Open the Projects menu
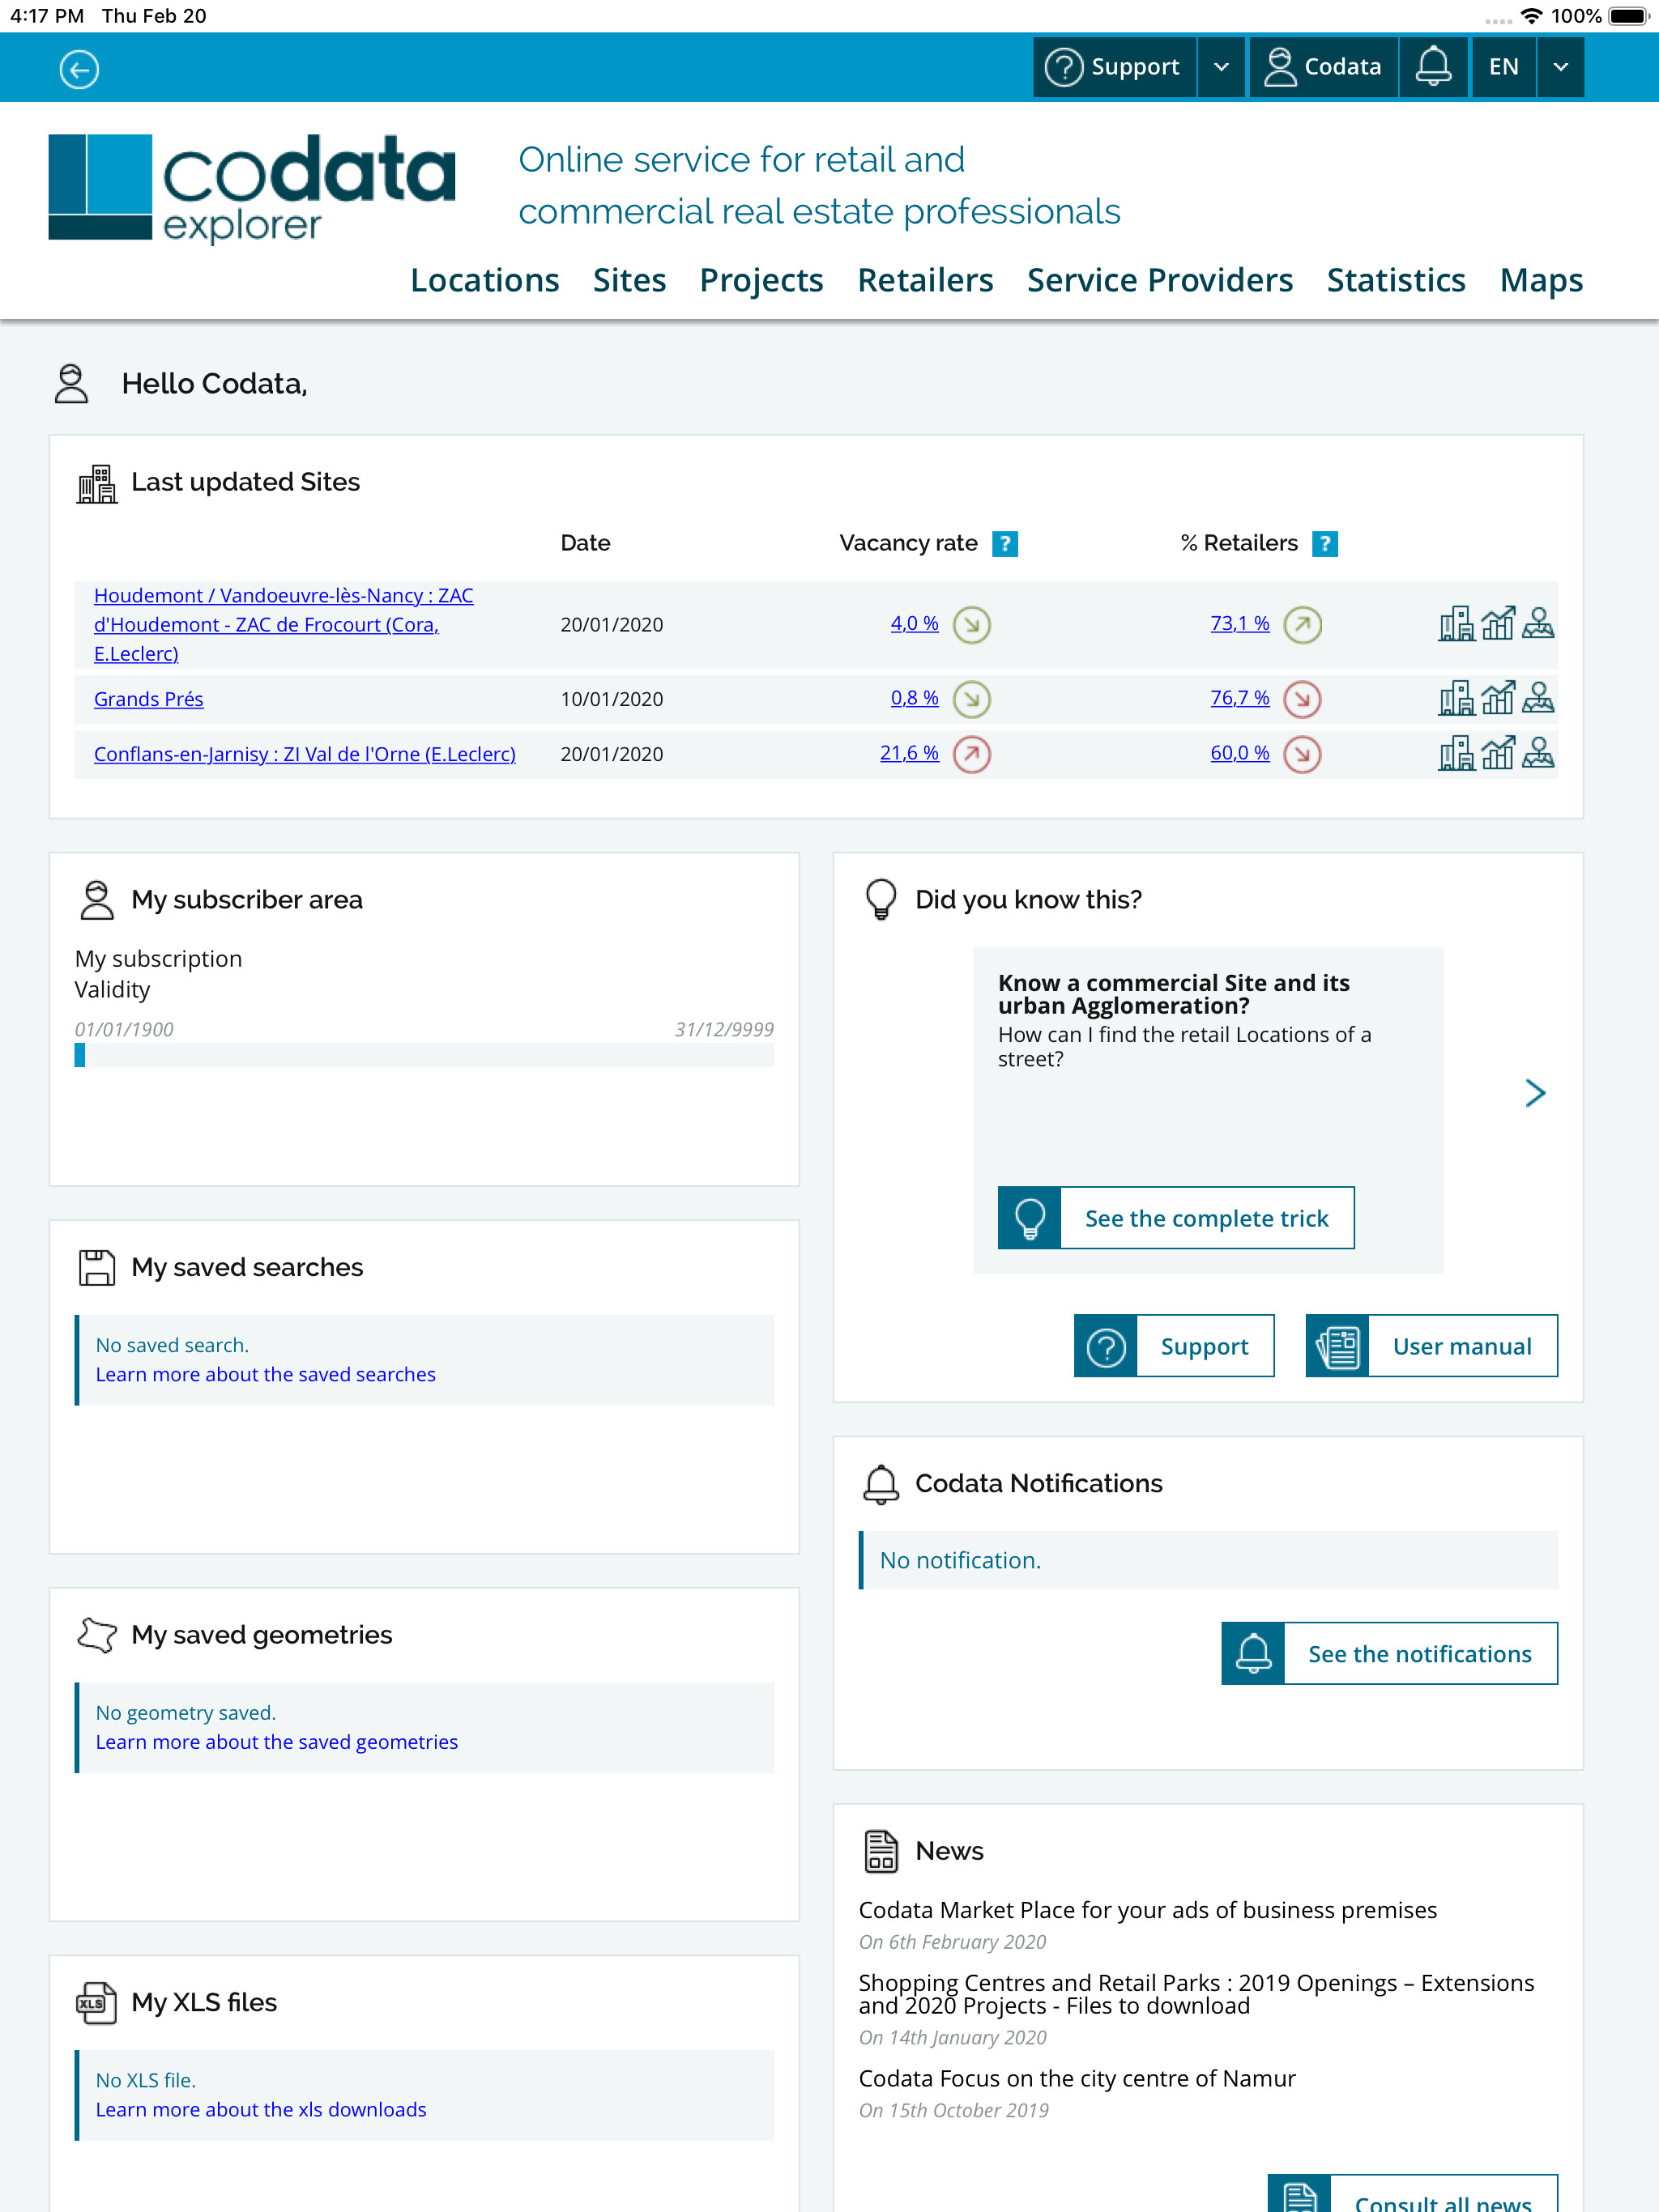The height and width of the screenshot is (2212, 1659). (x=761, y=280)
